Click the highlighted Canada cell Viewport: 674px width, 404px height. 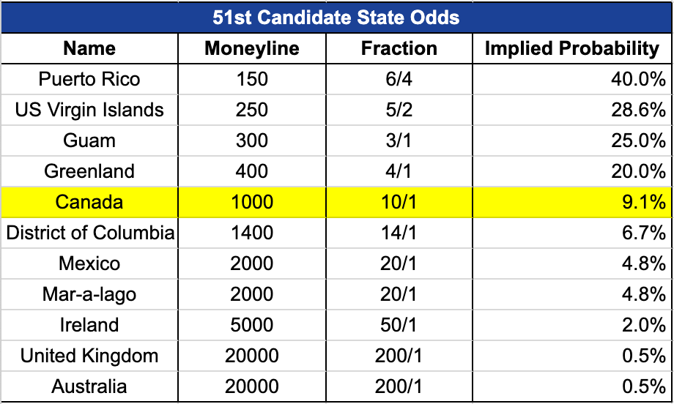click(89, 202)
